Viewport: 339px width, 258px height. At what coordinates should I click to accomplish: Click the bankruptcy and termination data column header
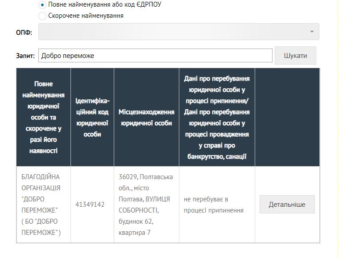[217, 117]
